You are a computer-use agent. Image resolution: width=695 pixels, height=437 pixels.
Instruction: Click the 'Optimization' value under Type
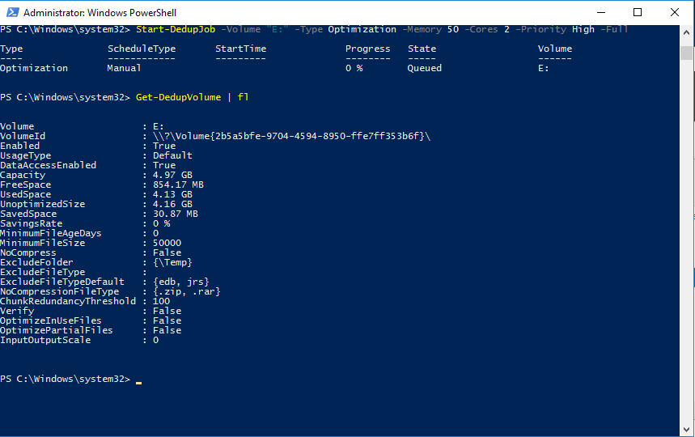pos(34,68)
